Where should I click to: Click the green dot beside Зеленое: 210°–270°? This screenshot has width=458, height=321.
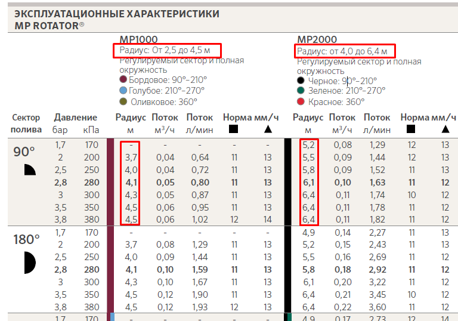click(301, 90)
